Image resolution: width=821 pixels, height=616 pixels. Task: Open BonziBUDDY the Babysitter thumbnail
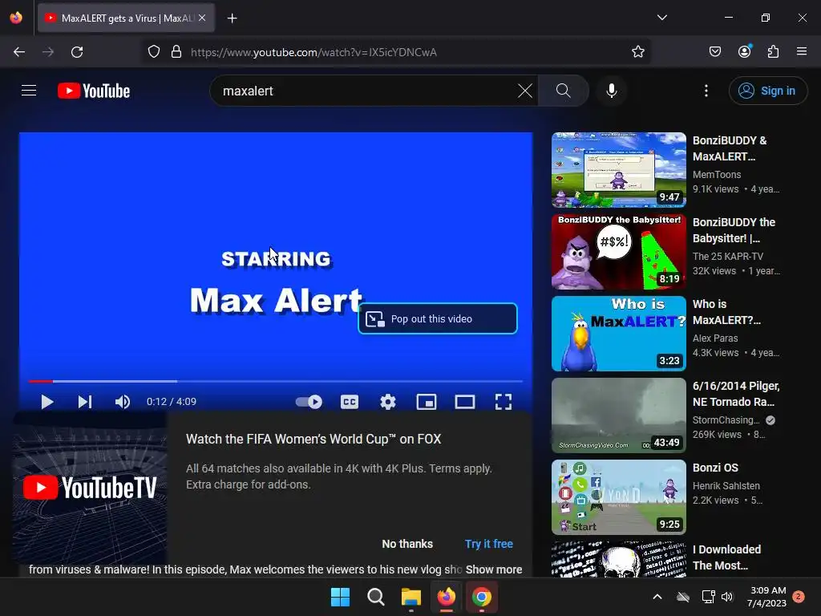[x=619, y=251]
